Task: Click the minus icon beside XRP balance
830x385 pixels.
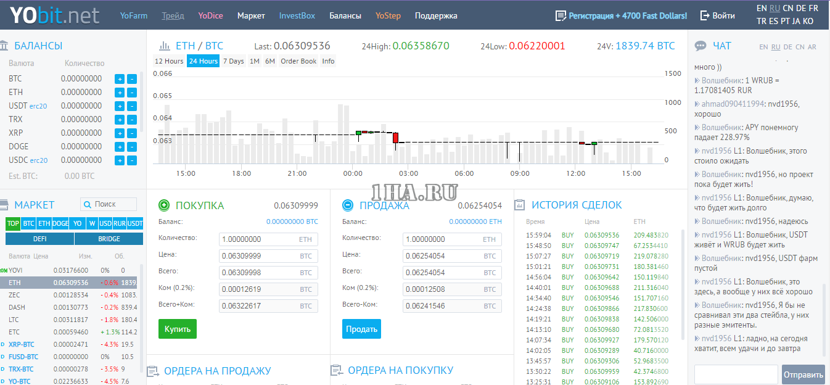Action: [x=132, y=133]
